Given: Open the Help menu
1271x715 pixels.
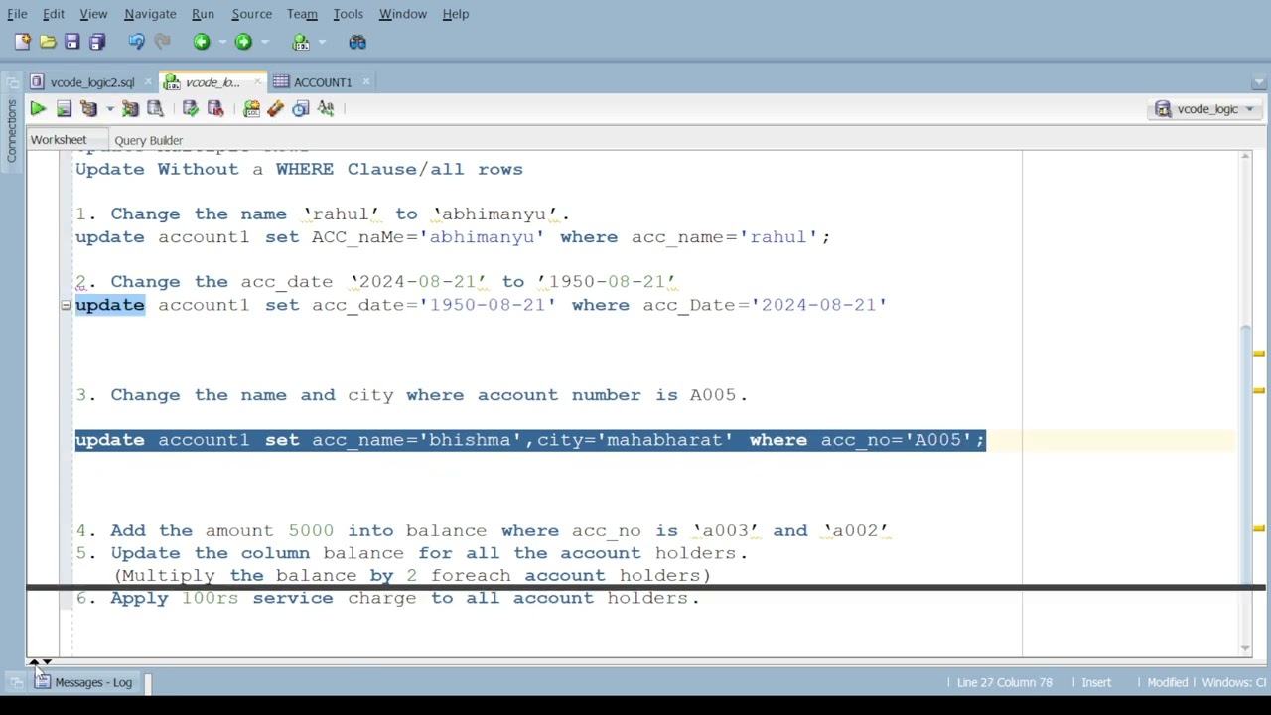Looking at the screenshot, I should (x=455, y=14).
